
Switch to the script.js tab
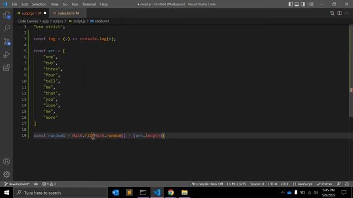(x=31, y=13)
